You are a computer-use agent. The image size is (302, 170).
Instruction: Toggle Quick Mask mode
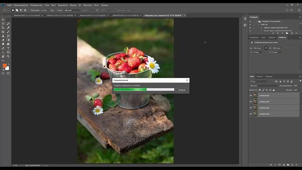(3, 74)
